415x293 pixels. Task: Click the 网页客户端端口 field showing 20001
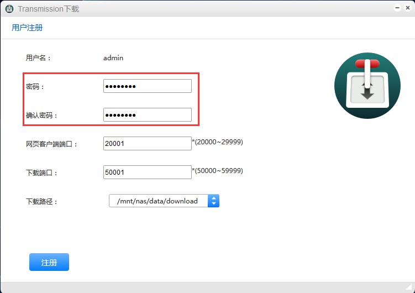[147, 144]
